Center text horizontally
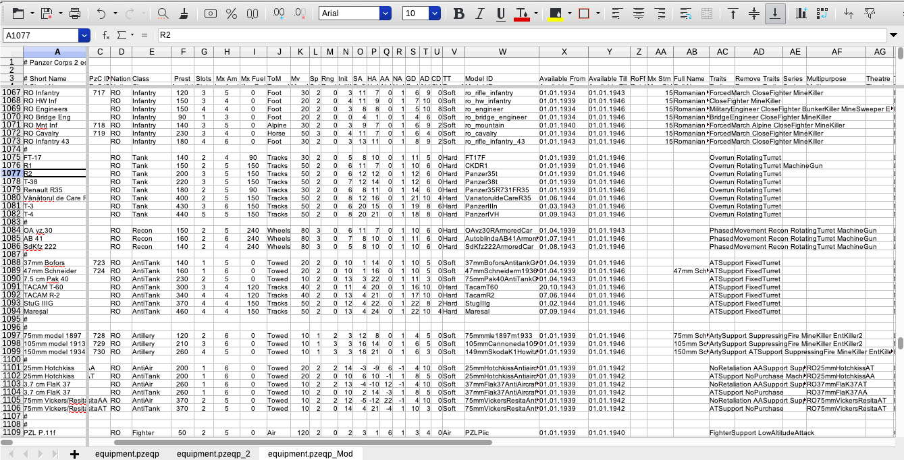Image resolution: width=904 pixels, height=460 pixels. tap(639, 13)
